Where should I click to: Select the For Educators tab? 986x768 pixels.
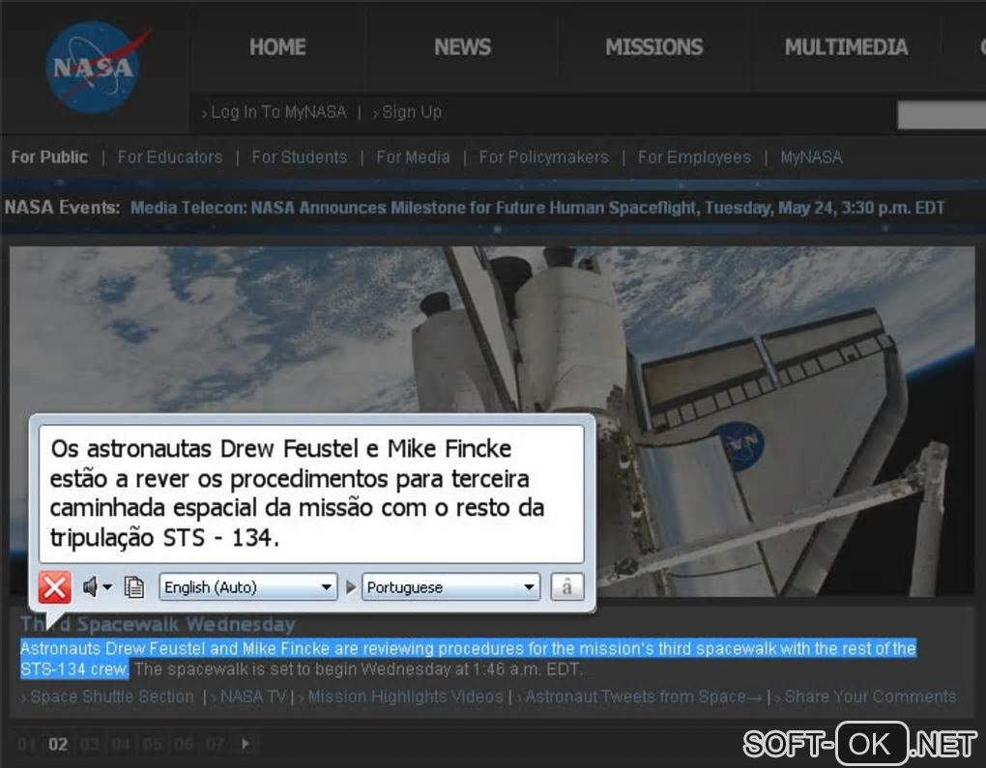pyautogui.click(x=170, y=157)
